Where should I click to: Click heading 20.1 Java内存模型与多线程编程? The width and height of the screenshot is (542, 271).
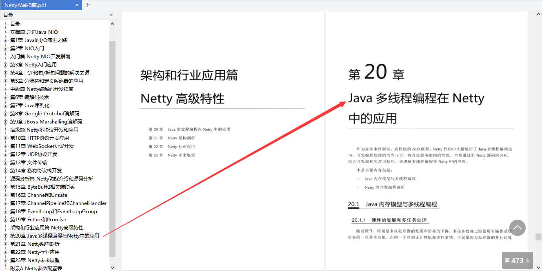pyautogui.click(x=393, y=204)
